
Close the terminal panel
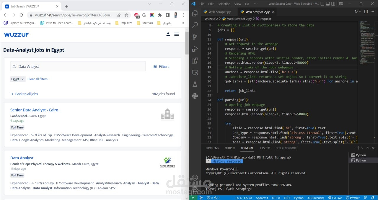coord(374,148)
